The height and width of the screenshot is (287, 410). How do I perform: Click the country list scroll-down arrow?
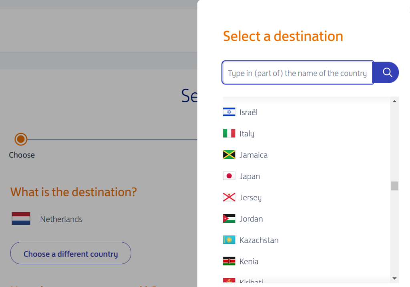pyautogui.click(x=394, y=278)
